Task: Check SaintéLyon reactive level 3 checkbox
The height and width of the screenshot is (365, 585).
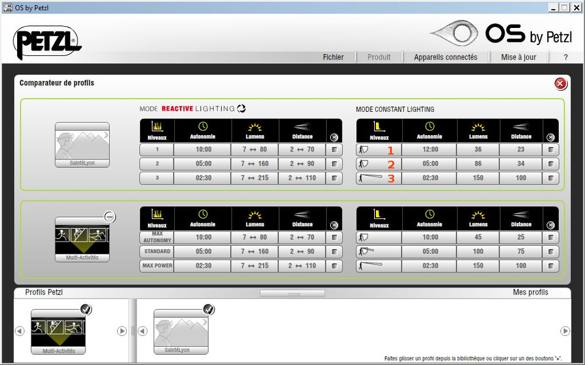Action: click(335, 178)
